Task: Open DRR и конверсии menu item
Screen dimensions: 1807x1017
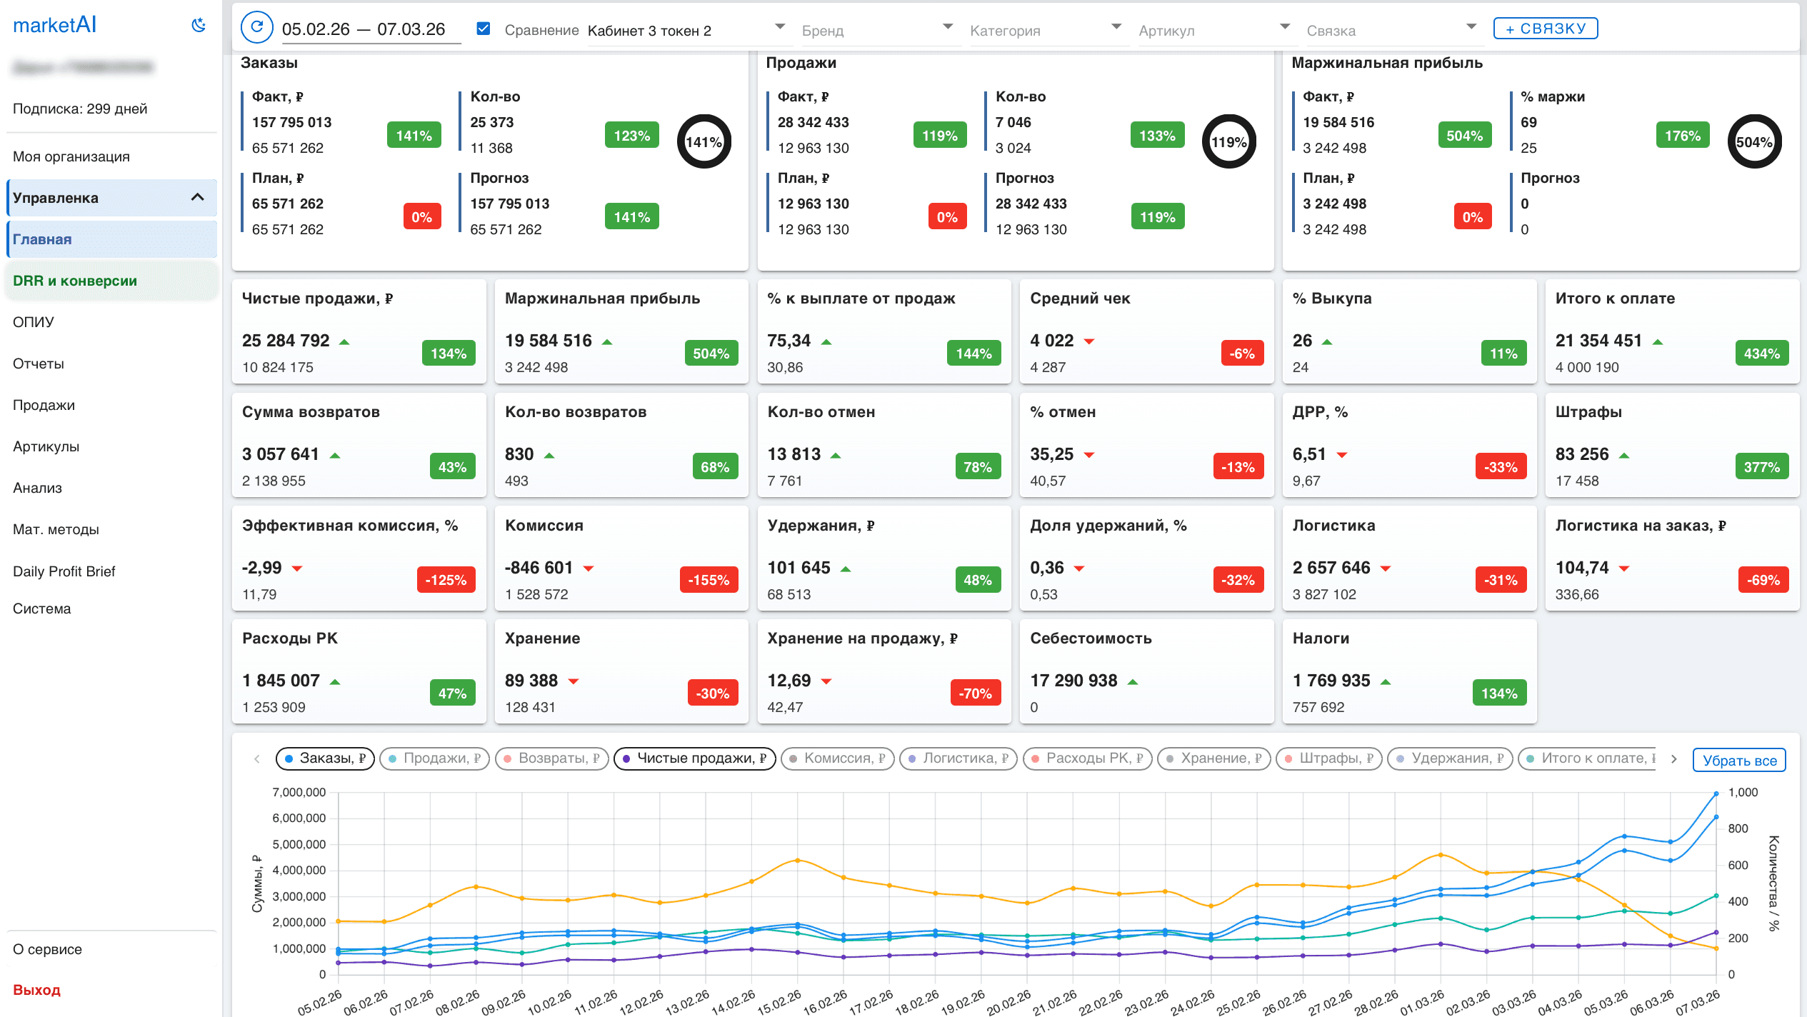Action: (x=75, y=281)
